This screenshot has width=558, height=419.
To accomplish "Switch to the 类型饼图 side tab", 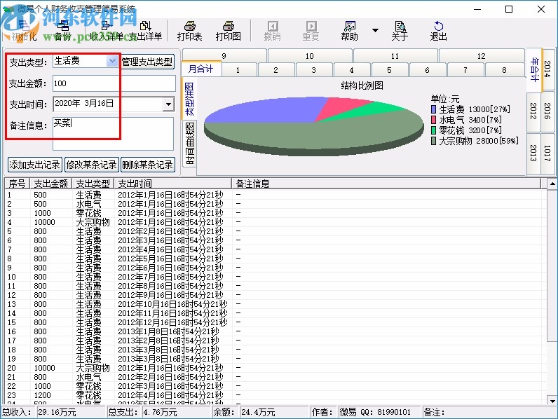I will tap(189, 99).
